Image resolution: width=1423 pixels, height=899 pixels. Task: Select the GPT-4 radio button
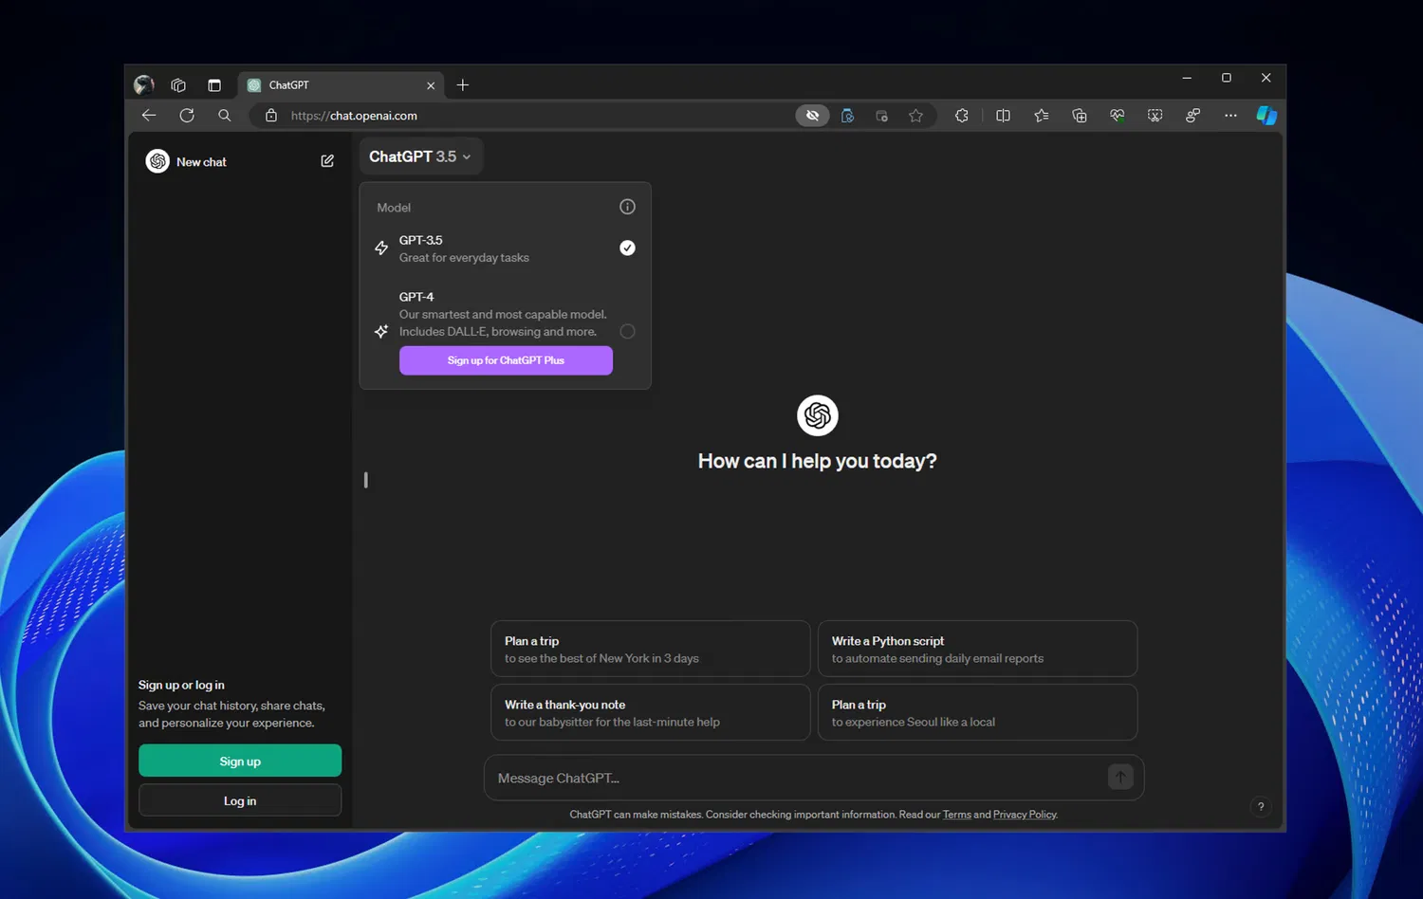pyautogui.click(x=627, y=331)
